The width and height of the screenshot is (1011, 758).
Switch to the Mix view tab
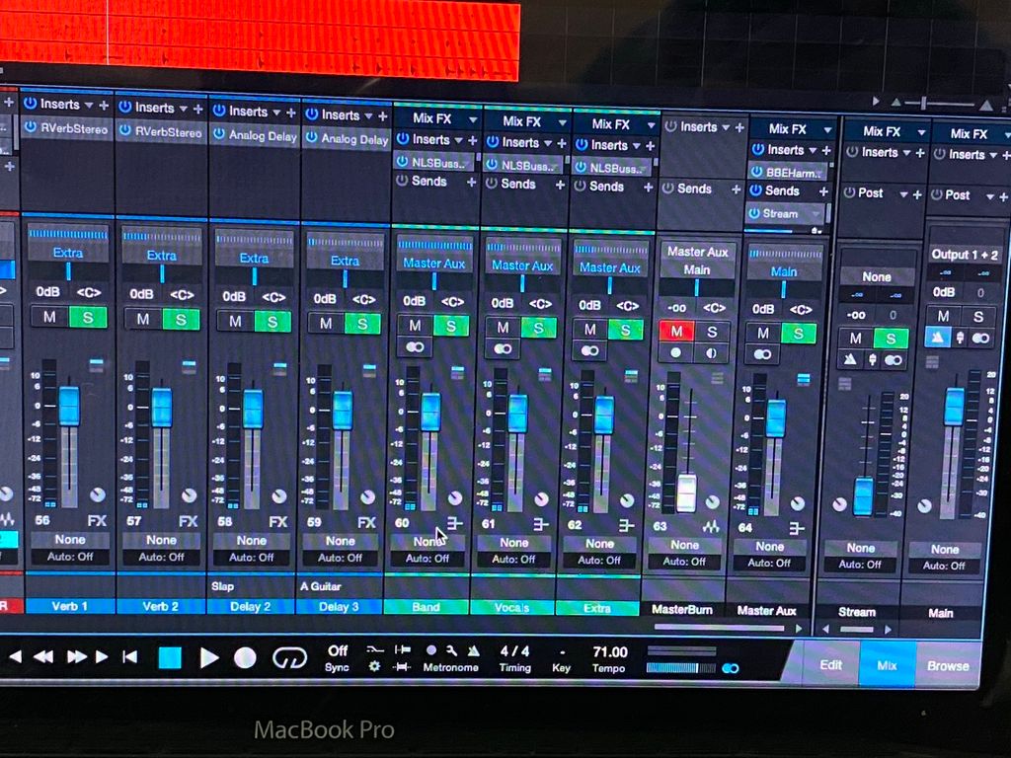888,665
